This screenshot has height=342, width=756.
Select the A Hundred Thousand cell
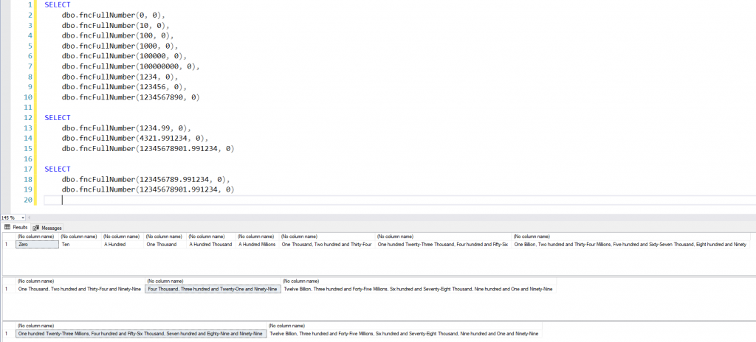[211, 245]
